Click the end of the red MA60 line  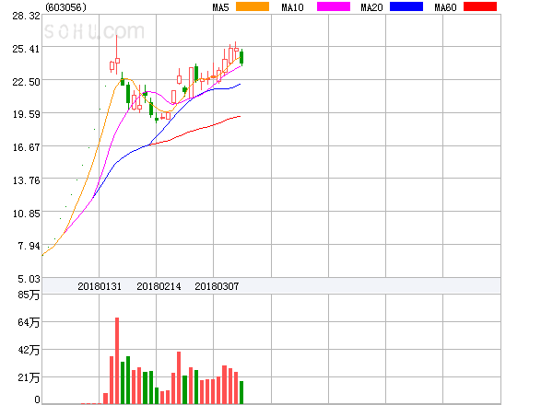tap(241, 116)
